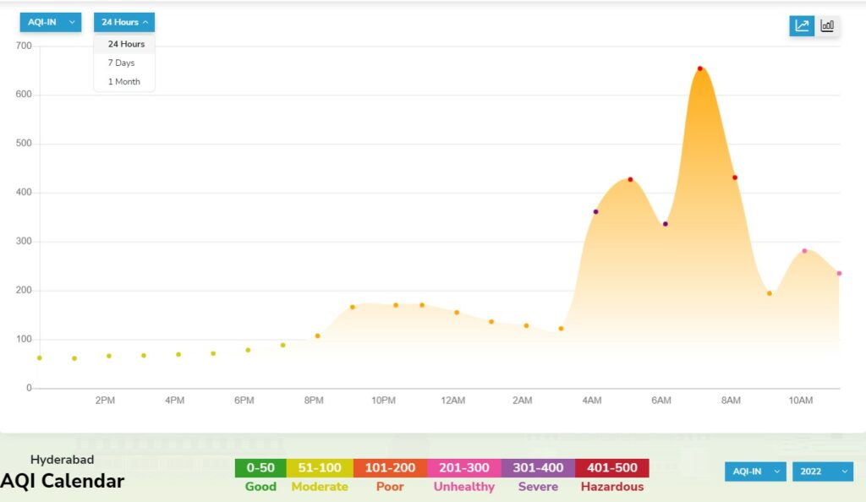Click the 'Hazardous' legend label

pyautogui.click(x=612, y=487)
